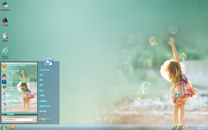The height and width of the screenshot is (130, 208).
Task: Open Default Programs (默认程序)
Action: coord(43,111)
